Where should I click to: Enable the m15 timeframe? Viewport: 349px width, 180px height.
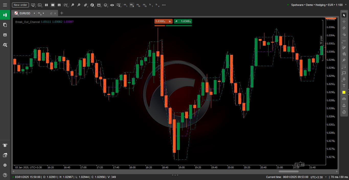click(144, 5)
